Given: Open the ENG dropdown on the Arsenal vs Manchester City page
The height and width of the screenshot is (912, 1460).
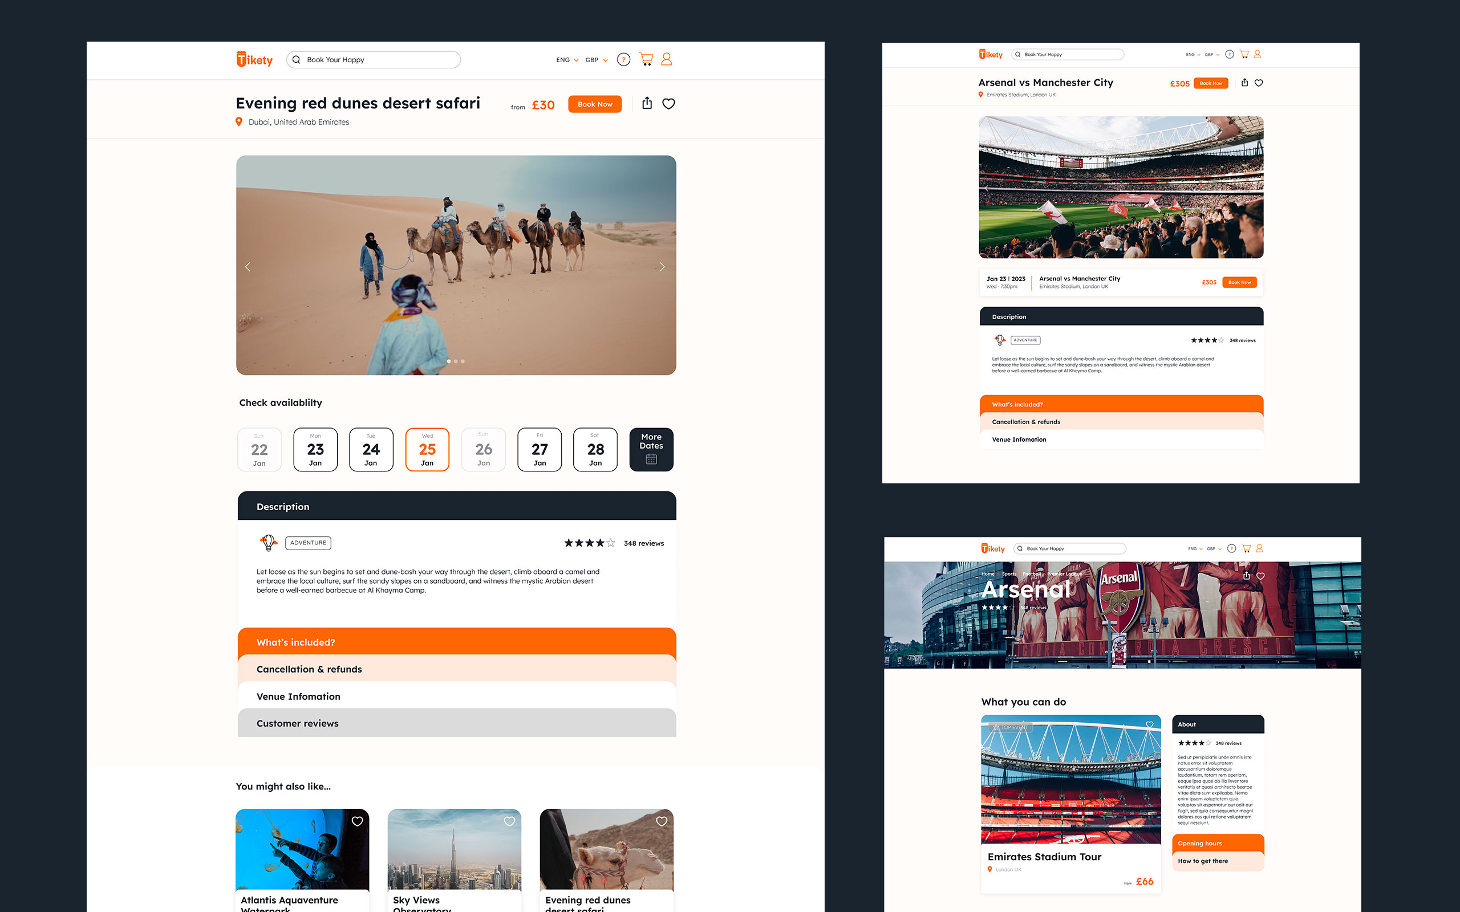Looking at the screenshot, I should pyautogui.click(x=1193, y=54).
